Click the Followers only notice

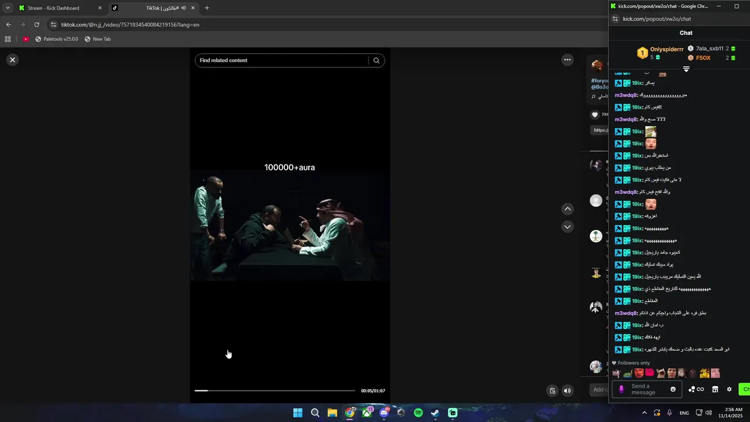632,363
